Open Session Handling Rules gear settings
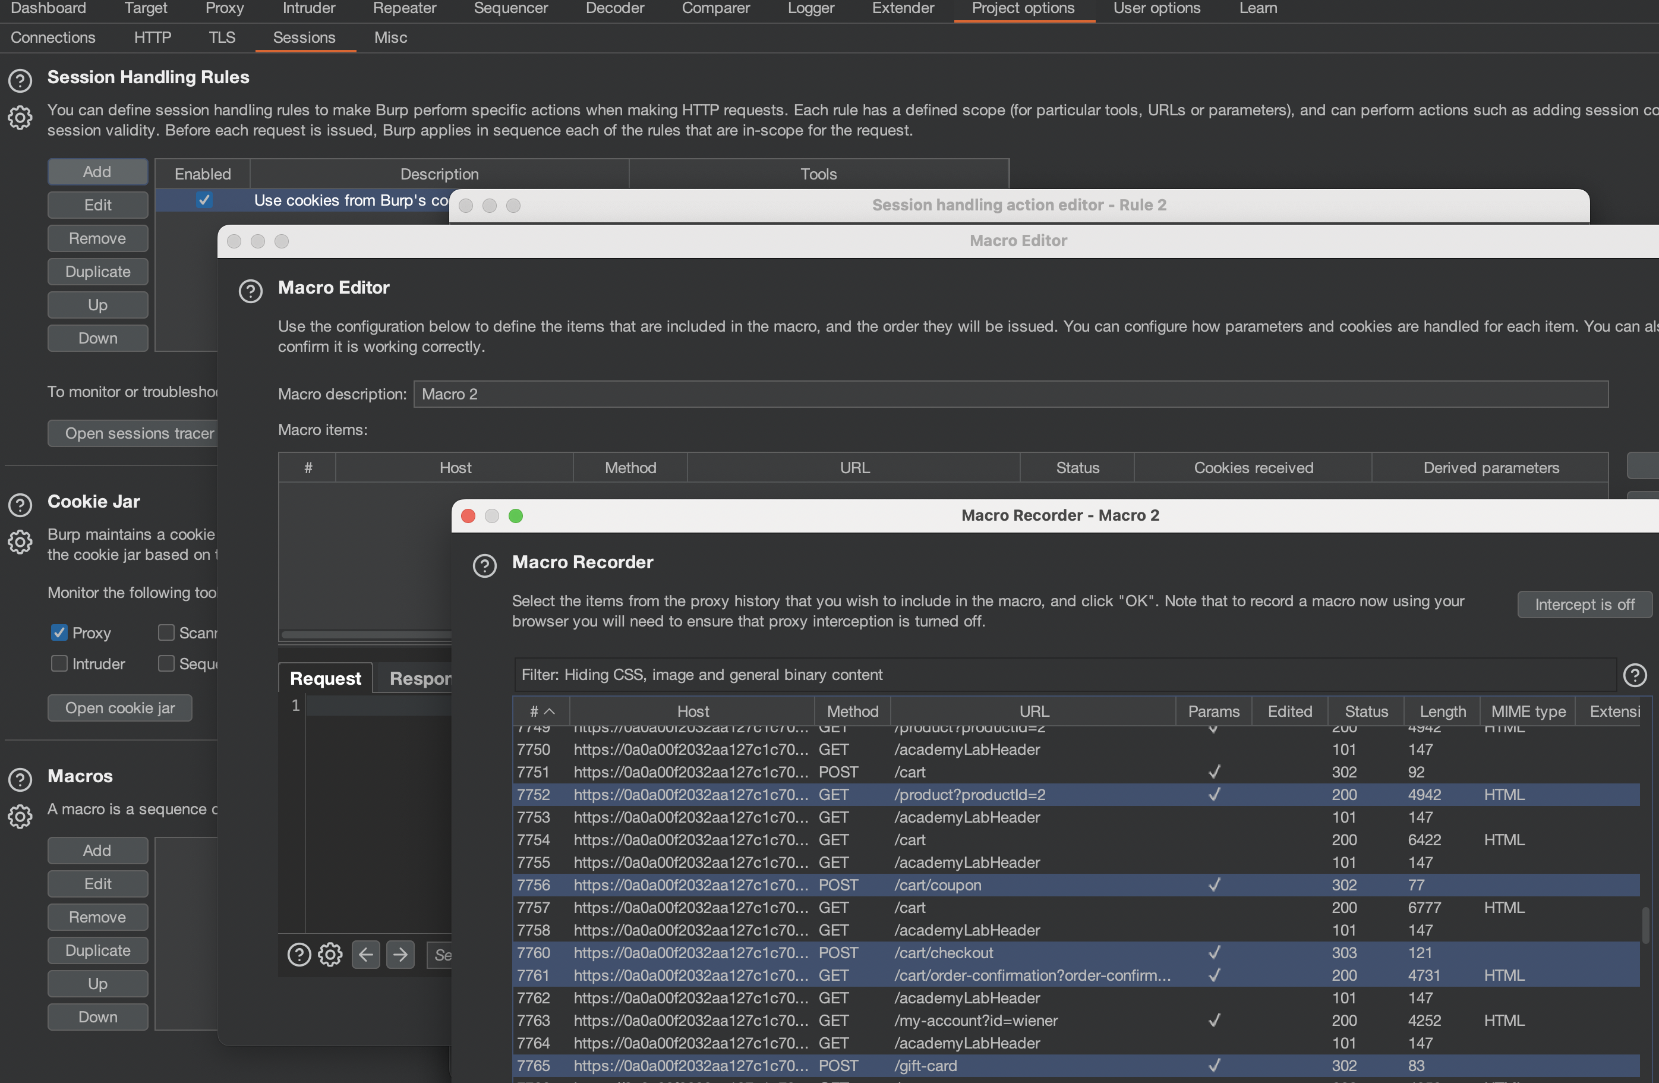The height and width of the screenshot is (1083, 1659). [20, 118]
